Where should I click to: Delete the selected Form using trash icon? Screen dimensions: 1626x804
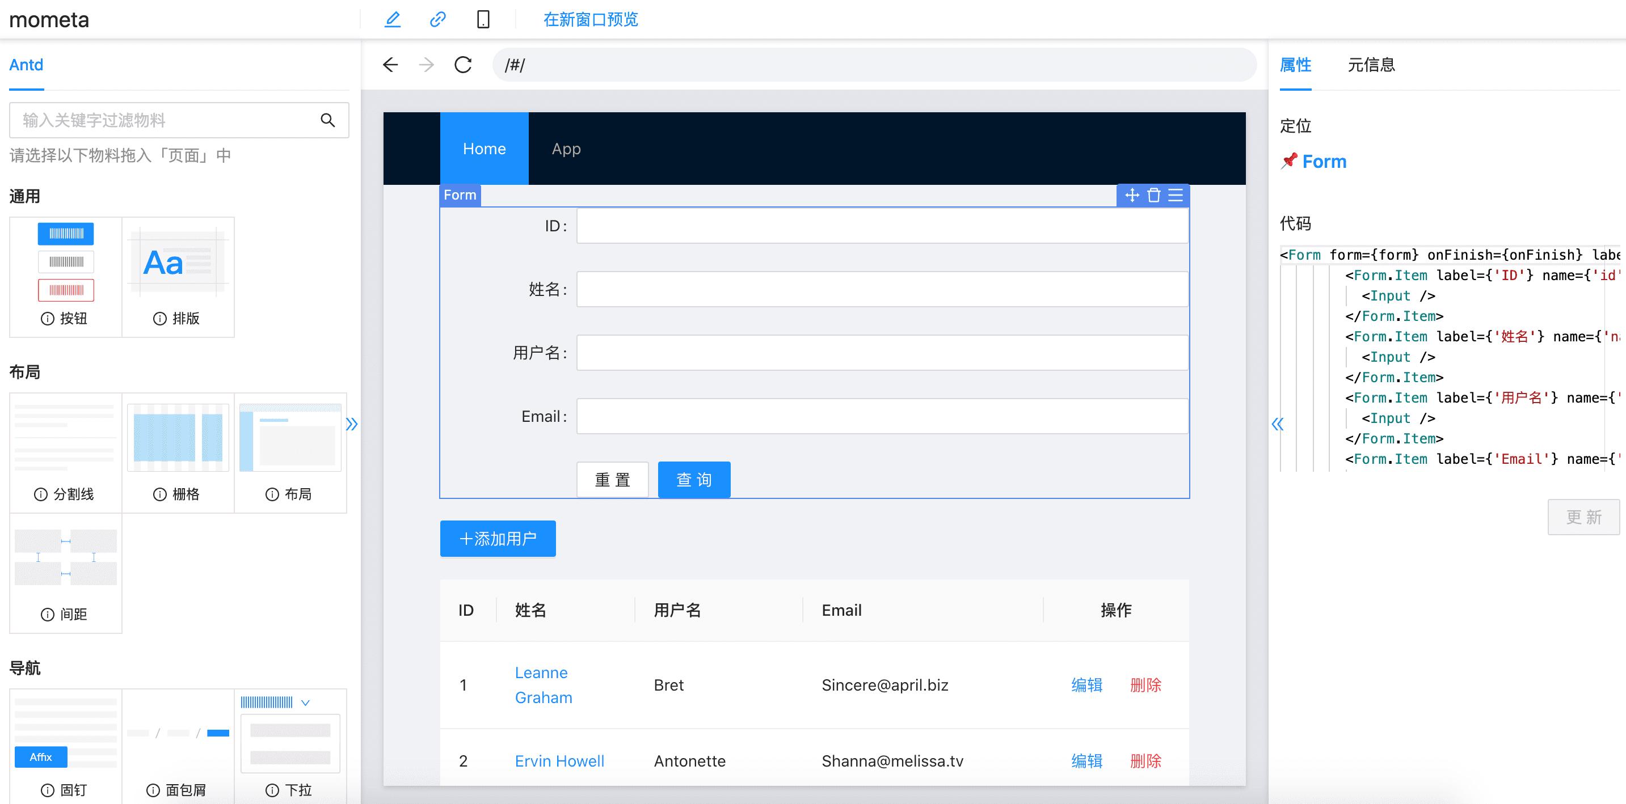pos(1154,196)
